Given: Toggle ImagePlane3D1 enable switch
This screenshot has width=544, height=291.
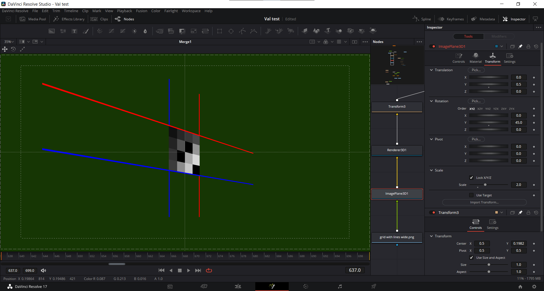Looking at the screenshot, I should click(432, 47).
